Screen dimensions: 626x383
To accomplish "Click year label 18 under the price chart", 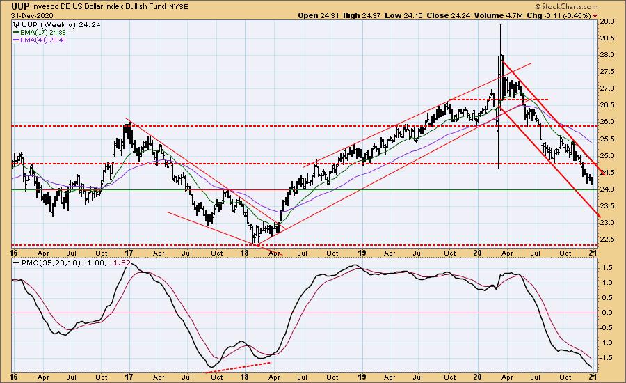I will 245,253.
